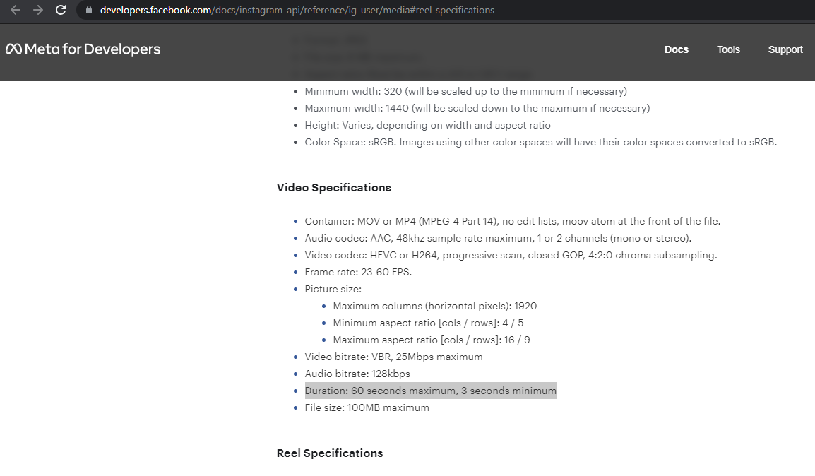Viewport: 815px width, 476px height.
Task: Go back with browser back arrow
Action: 16,10
